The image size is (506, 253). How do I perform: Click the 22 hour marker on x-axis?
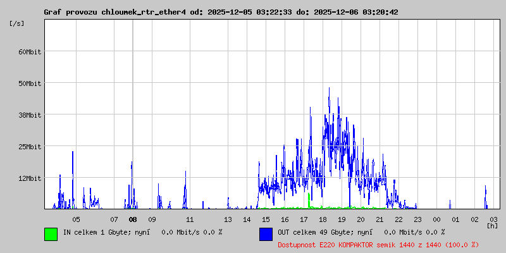(398, 219)
